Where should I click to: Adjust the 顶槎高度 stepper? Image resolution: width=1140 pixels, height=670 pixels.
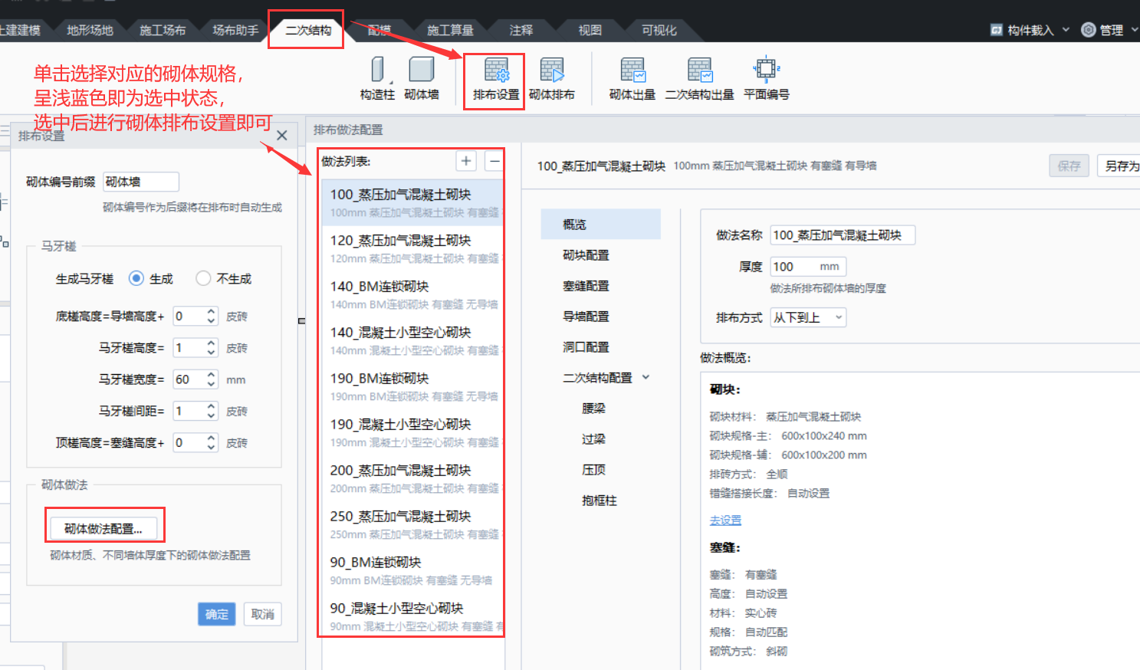coord(211,442)
